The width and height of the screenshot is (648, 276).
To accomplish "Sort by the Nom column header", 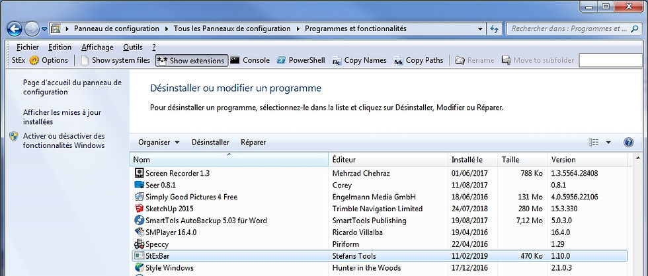I will tap(229, 160).
